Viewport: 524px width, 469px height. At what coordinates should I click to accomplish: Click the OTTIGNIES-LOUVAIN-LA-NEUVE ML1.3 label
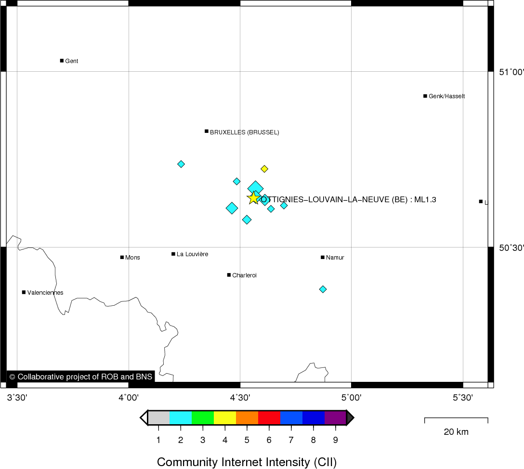coord(348,199)
